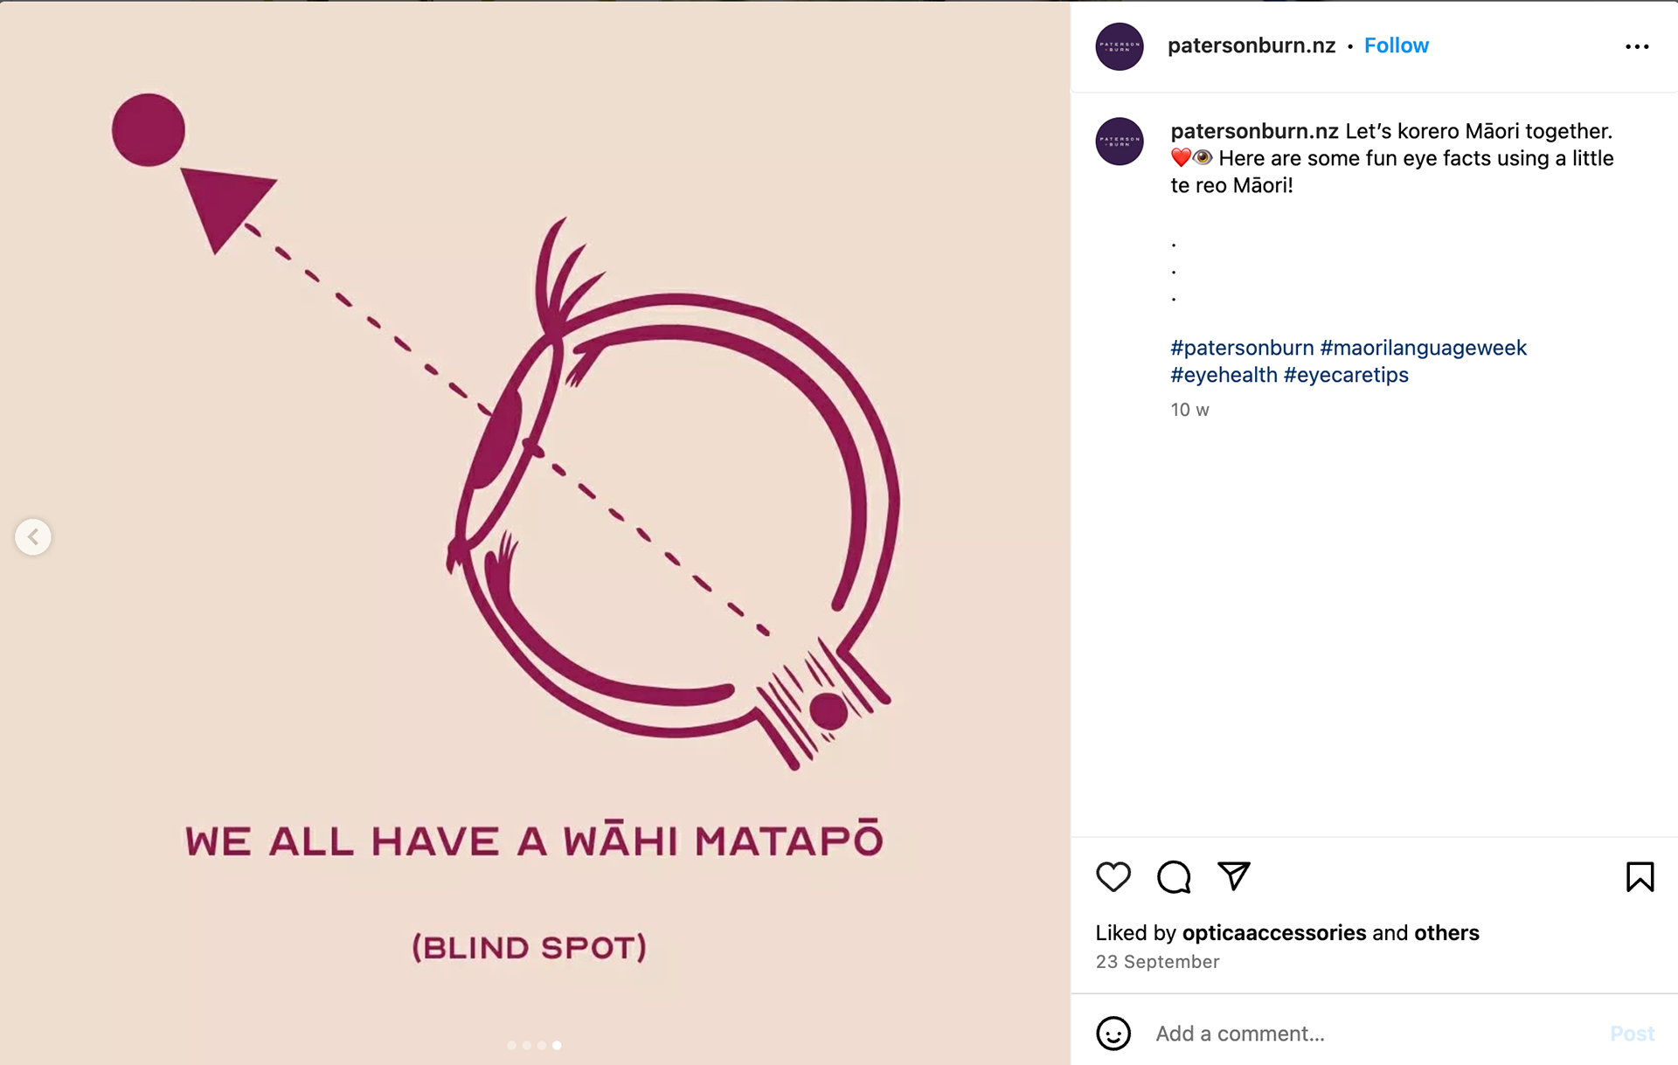Open comments via speech bubble icon
This screenshot has width=1678, height=1065.
pos(1174,876)
